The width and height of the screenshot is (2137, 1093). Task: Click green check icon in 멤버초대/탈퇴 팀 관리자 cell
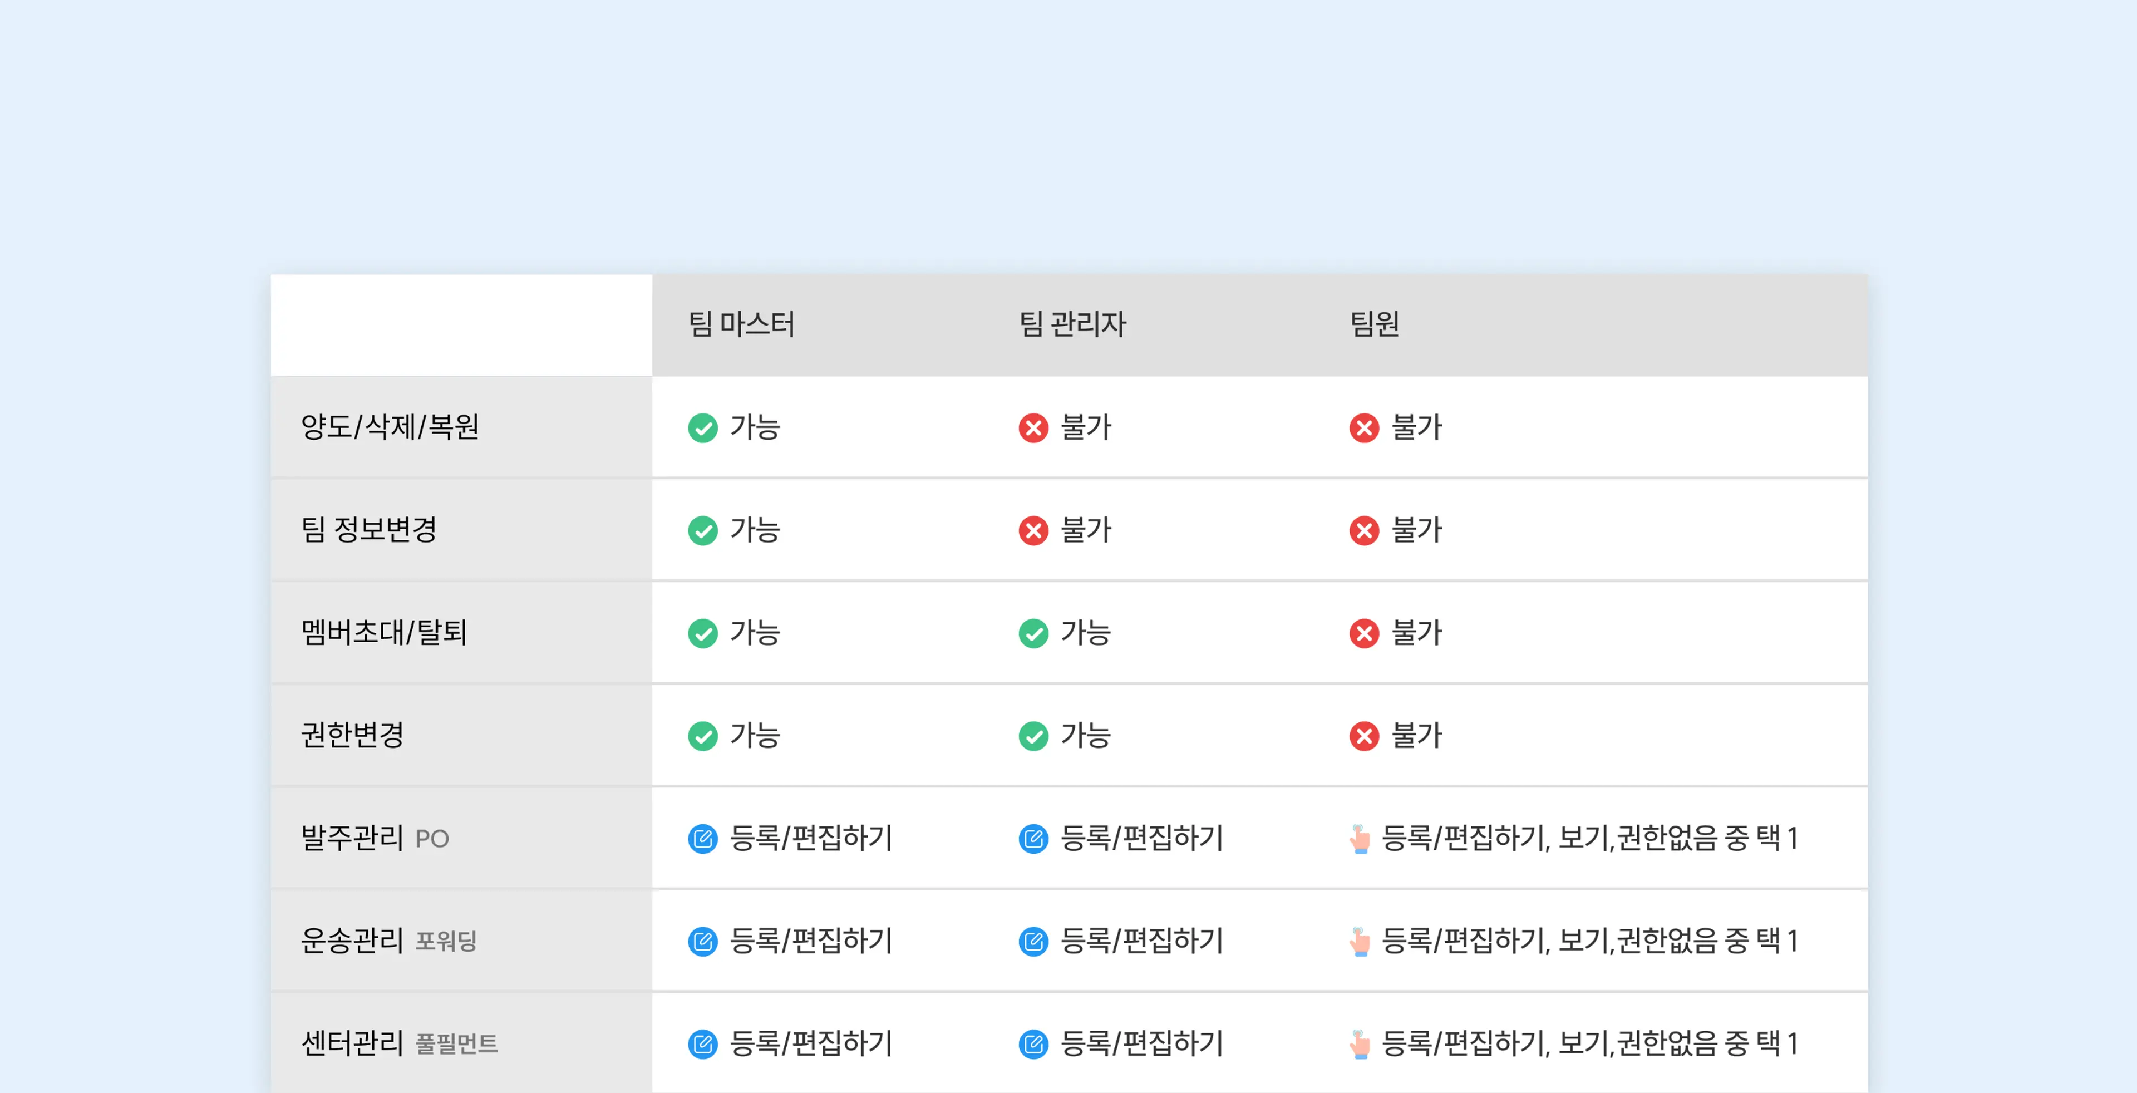(x=1033, y=633)
